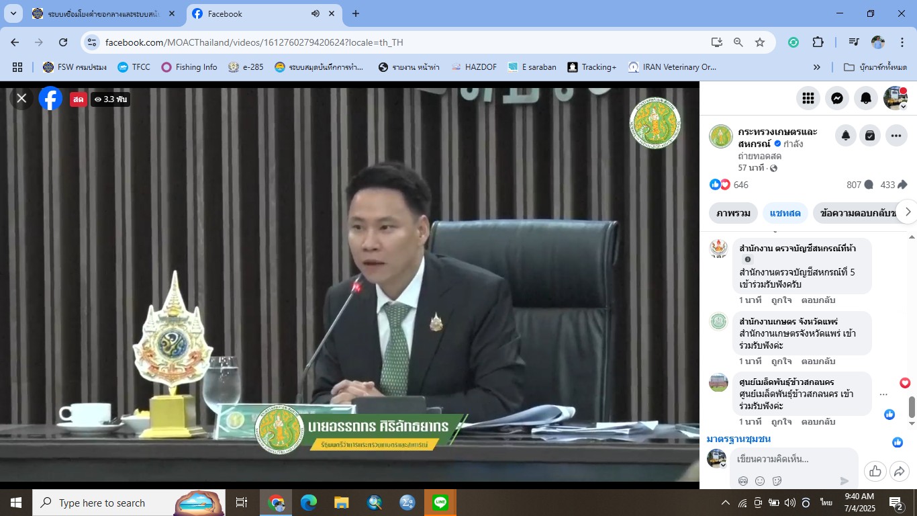
Task: Open sticker picker in comment box
Action: coord(777,480)
